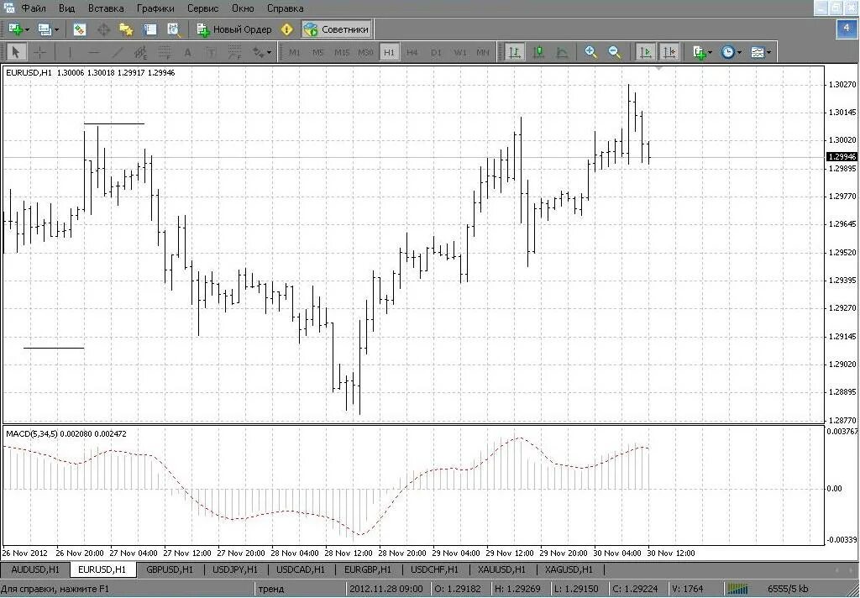Switch to the XAUUSD,H1 chart tab
Screen dimensions: 860x598
click(501, 569)
